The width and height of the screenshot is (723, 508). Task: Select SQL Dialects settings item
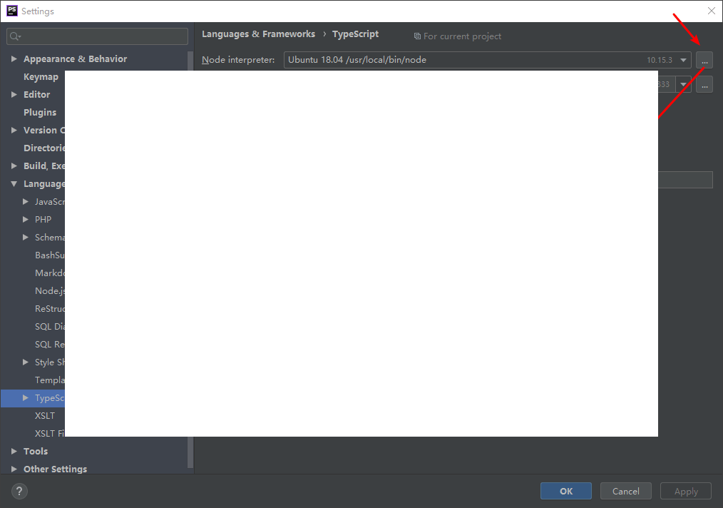[50, 327]
